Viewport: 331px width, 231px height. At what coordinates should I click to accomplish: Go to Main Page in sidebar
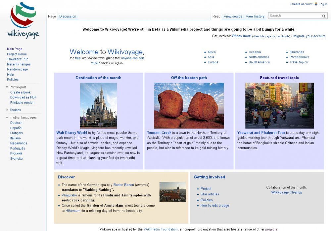[15, 49]
